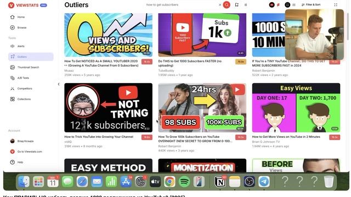Open the 'Easy Views' thumbnail
The height and width of the screenshot is (197, 351).
tap(296, 108)
